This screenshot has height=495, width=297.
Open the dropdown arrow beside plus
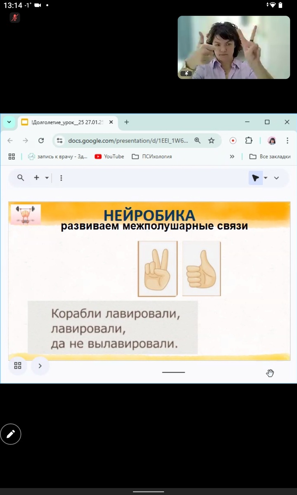coord(47,178)
